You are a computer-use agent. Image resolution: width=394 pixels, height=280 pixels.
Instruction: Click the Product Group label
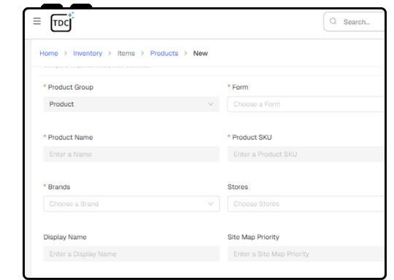pos(71,87)
